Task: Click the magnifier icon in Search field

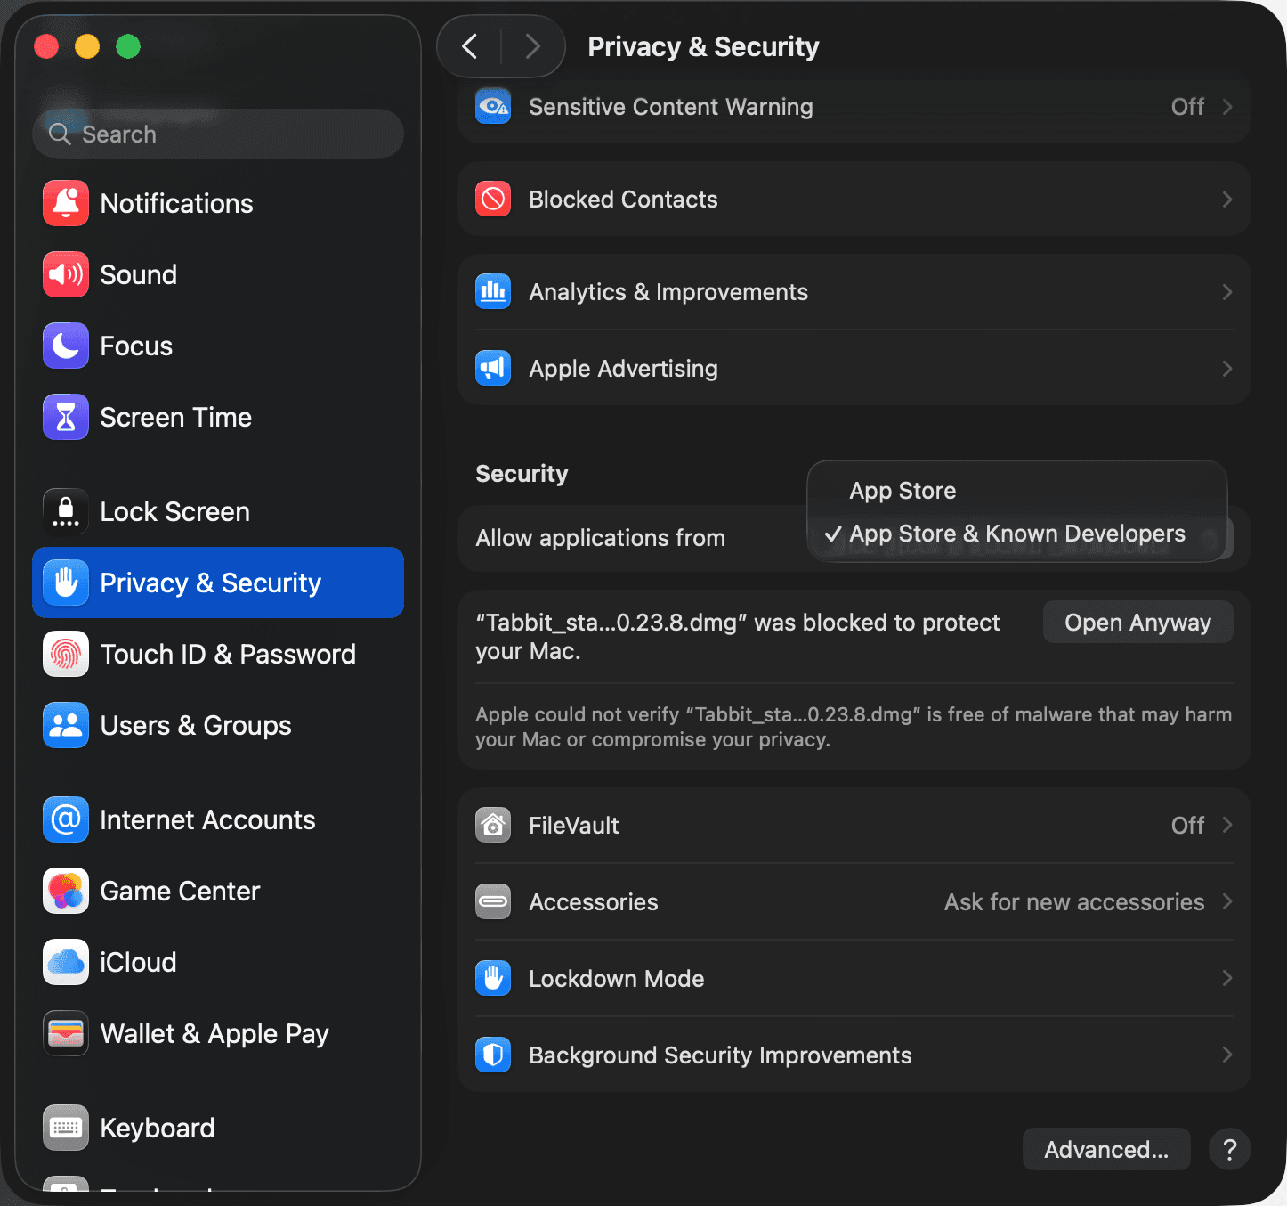Action: [60, 134]
